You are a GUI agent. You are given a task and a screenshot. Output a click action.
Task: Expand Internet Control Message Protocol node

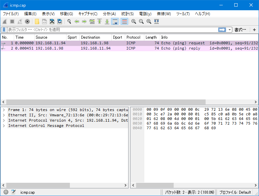tap(4, 126)
